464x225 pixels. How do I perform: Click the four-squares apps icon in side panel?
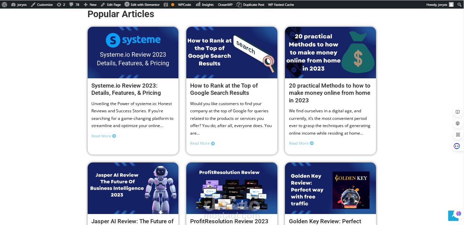point(457,135)
